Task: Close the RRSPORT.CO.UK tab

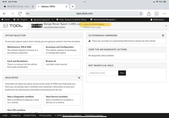Action: tap(33, 6)
